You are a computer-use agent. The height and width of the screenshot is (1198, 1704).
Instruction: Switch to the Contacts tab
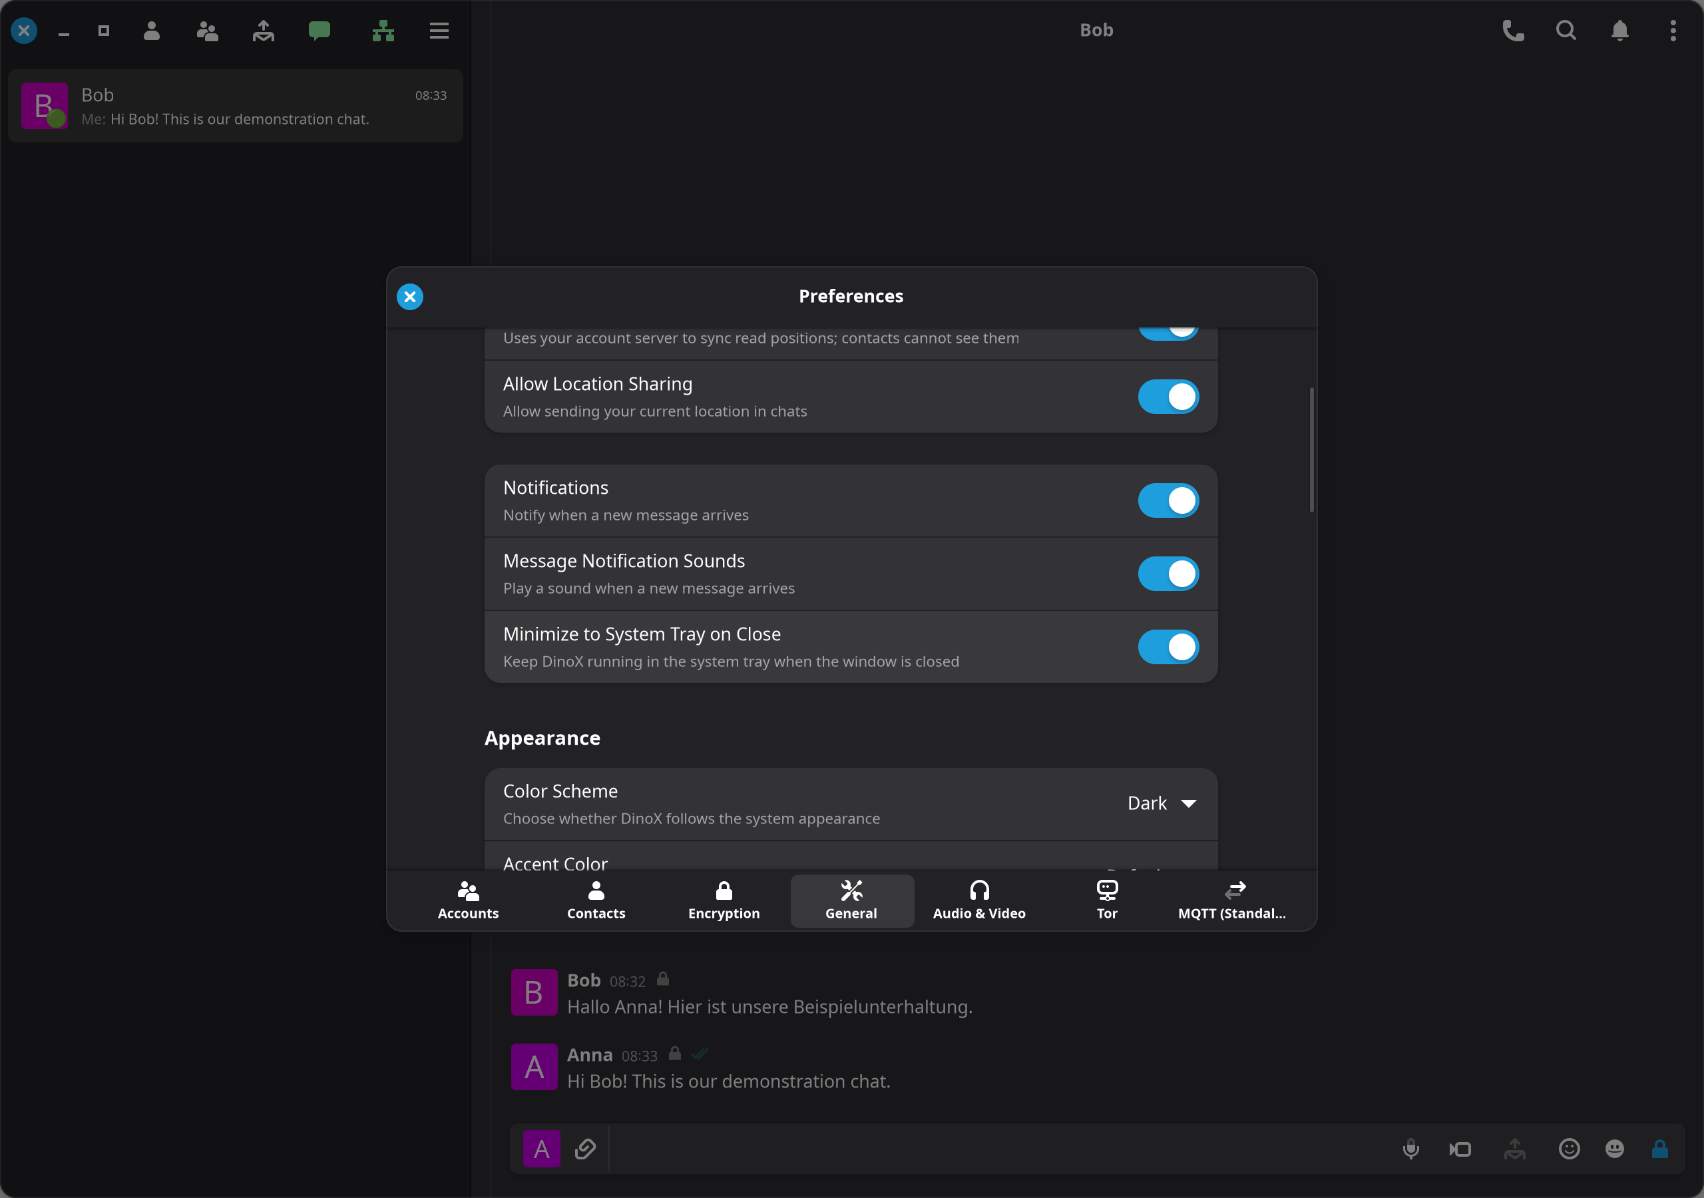coord(596,901)
